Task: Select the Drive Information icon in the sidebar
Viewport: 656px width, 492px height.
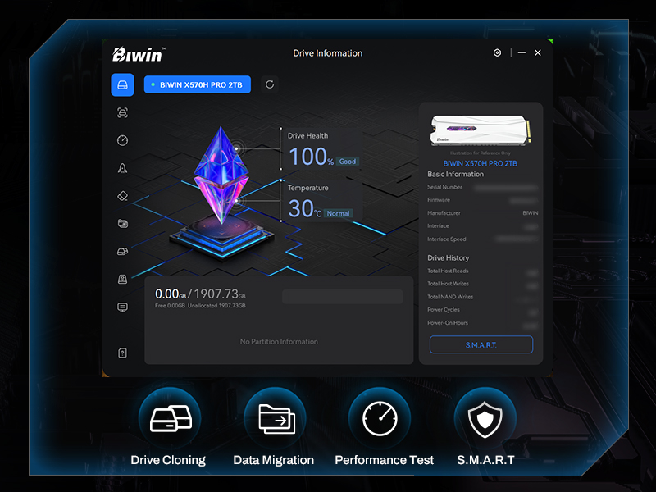Action: [122, 84]
